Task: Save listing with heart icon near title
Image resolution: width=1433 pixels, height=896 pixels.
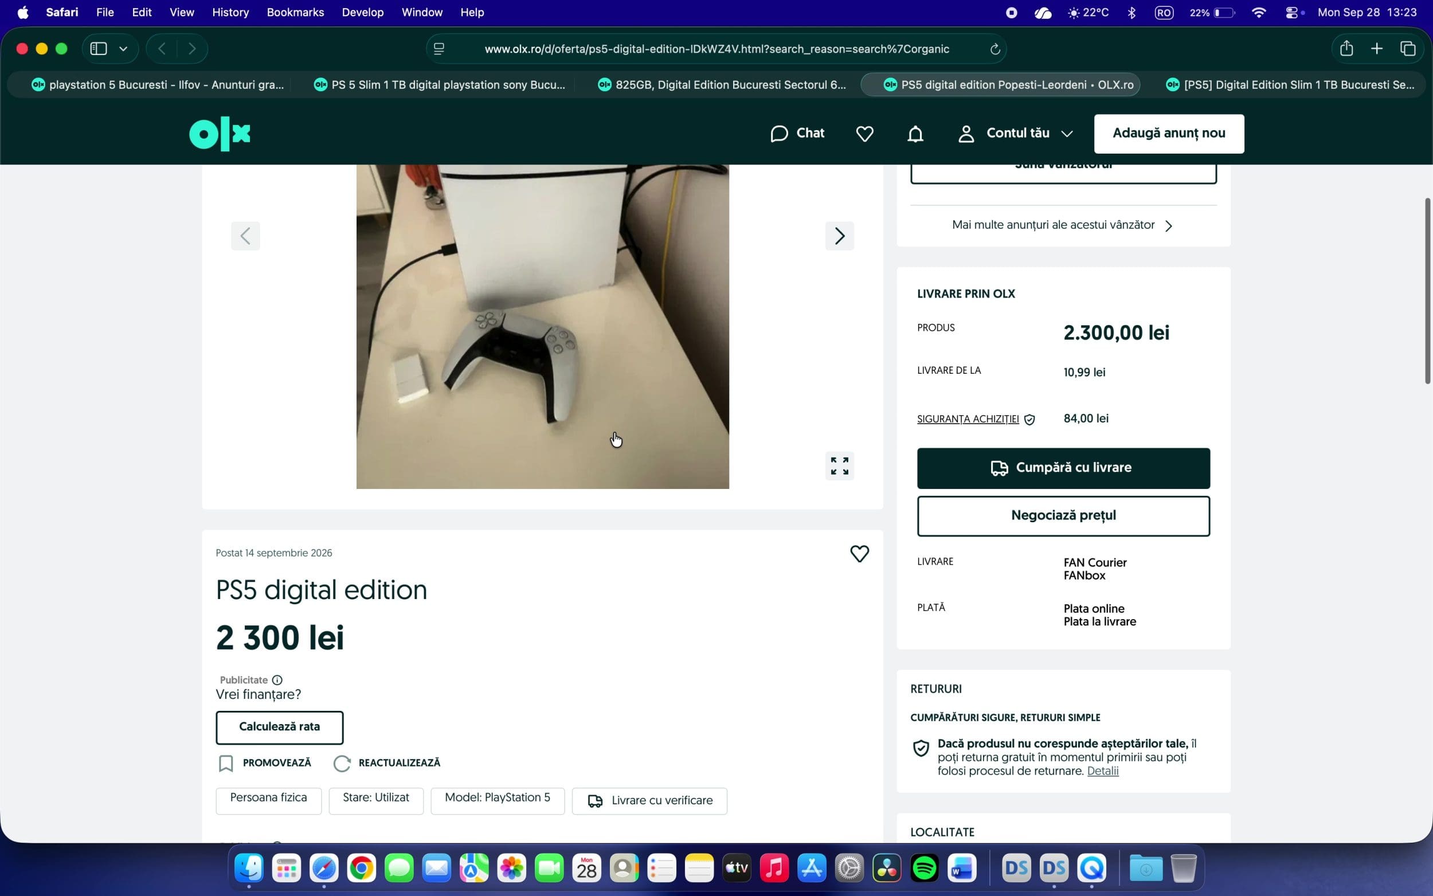Action: click(x=860, y=554)
